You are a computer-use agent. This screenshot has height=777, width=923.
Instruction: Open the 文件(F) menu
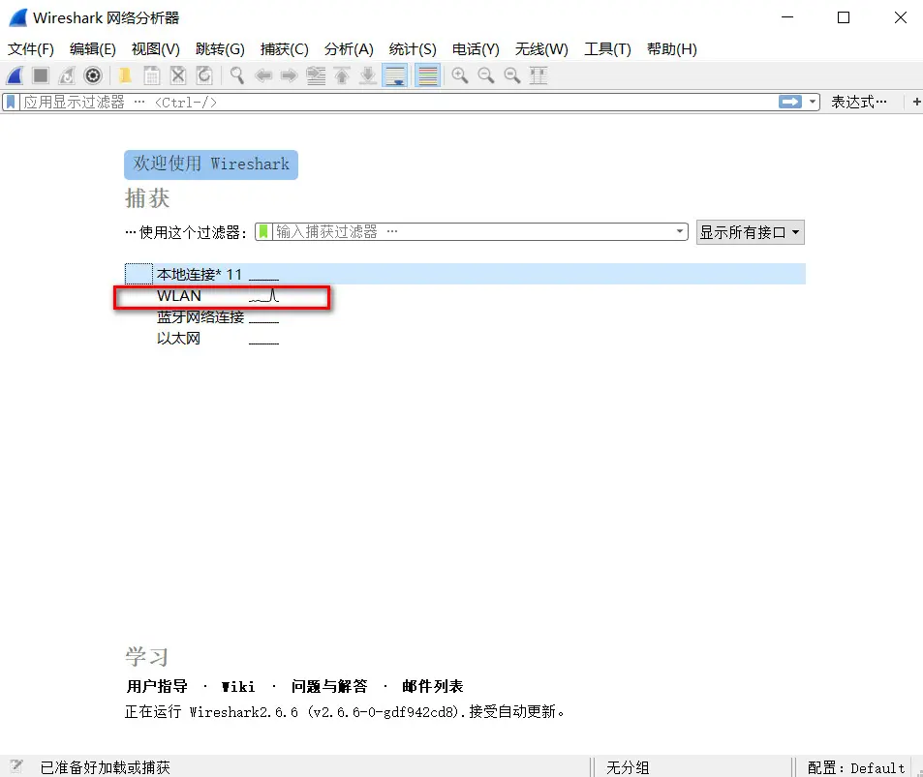point(31,49)
